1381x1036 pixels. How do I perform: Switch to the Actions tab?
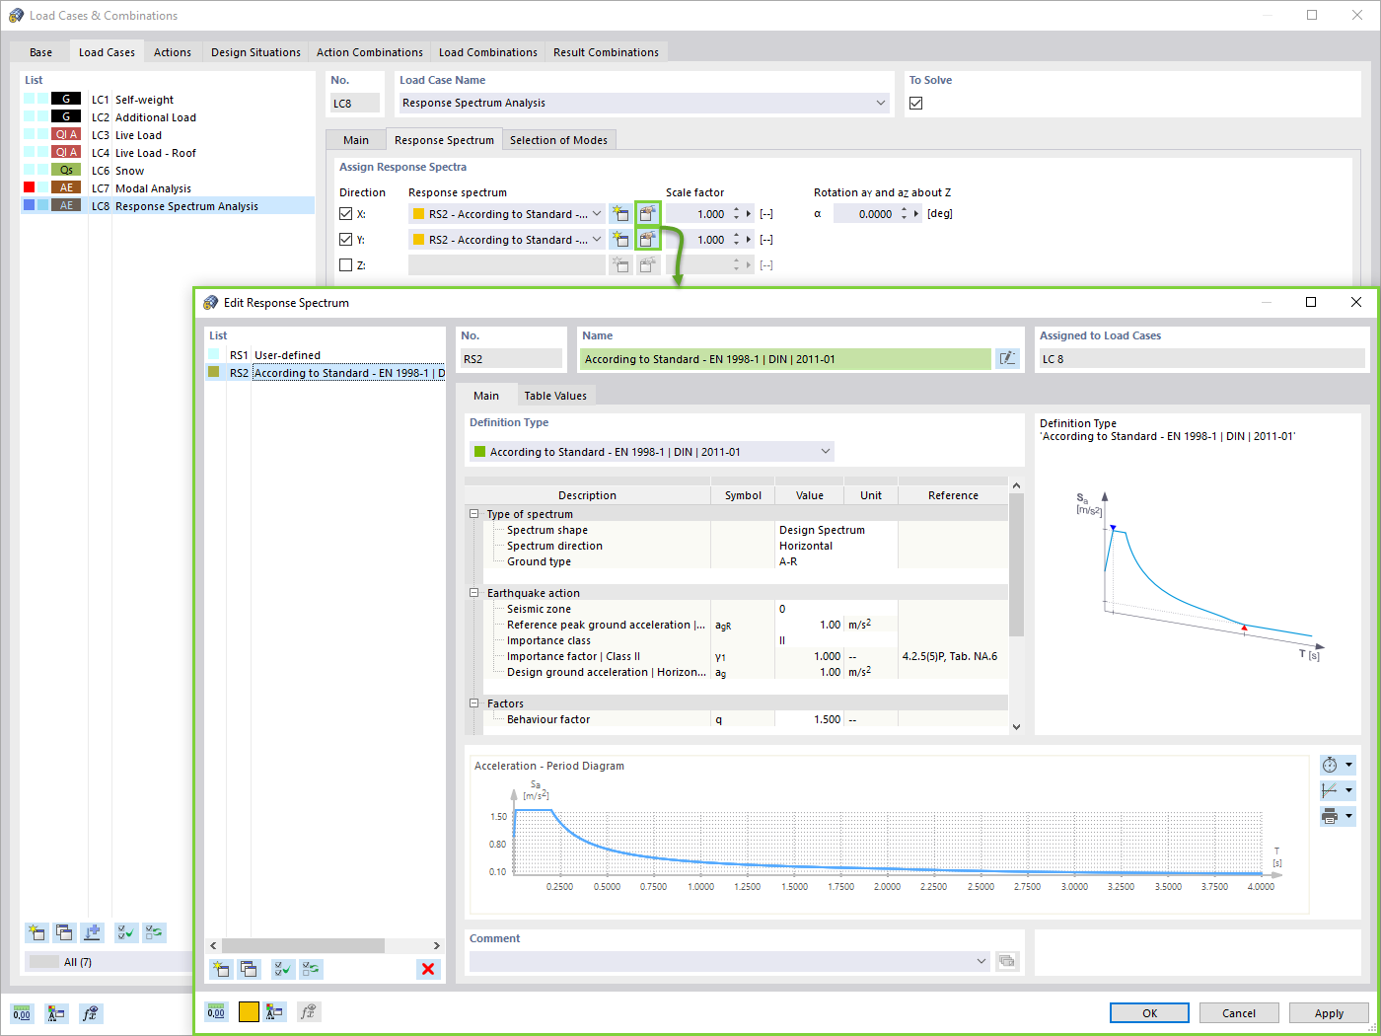coord(173,52)
